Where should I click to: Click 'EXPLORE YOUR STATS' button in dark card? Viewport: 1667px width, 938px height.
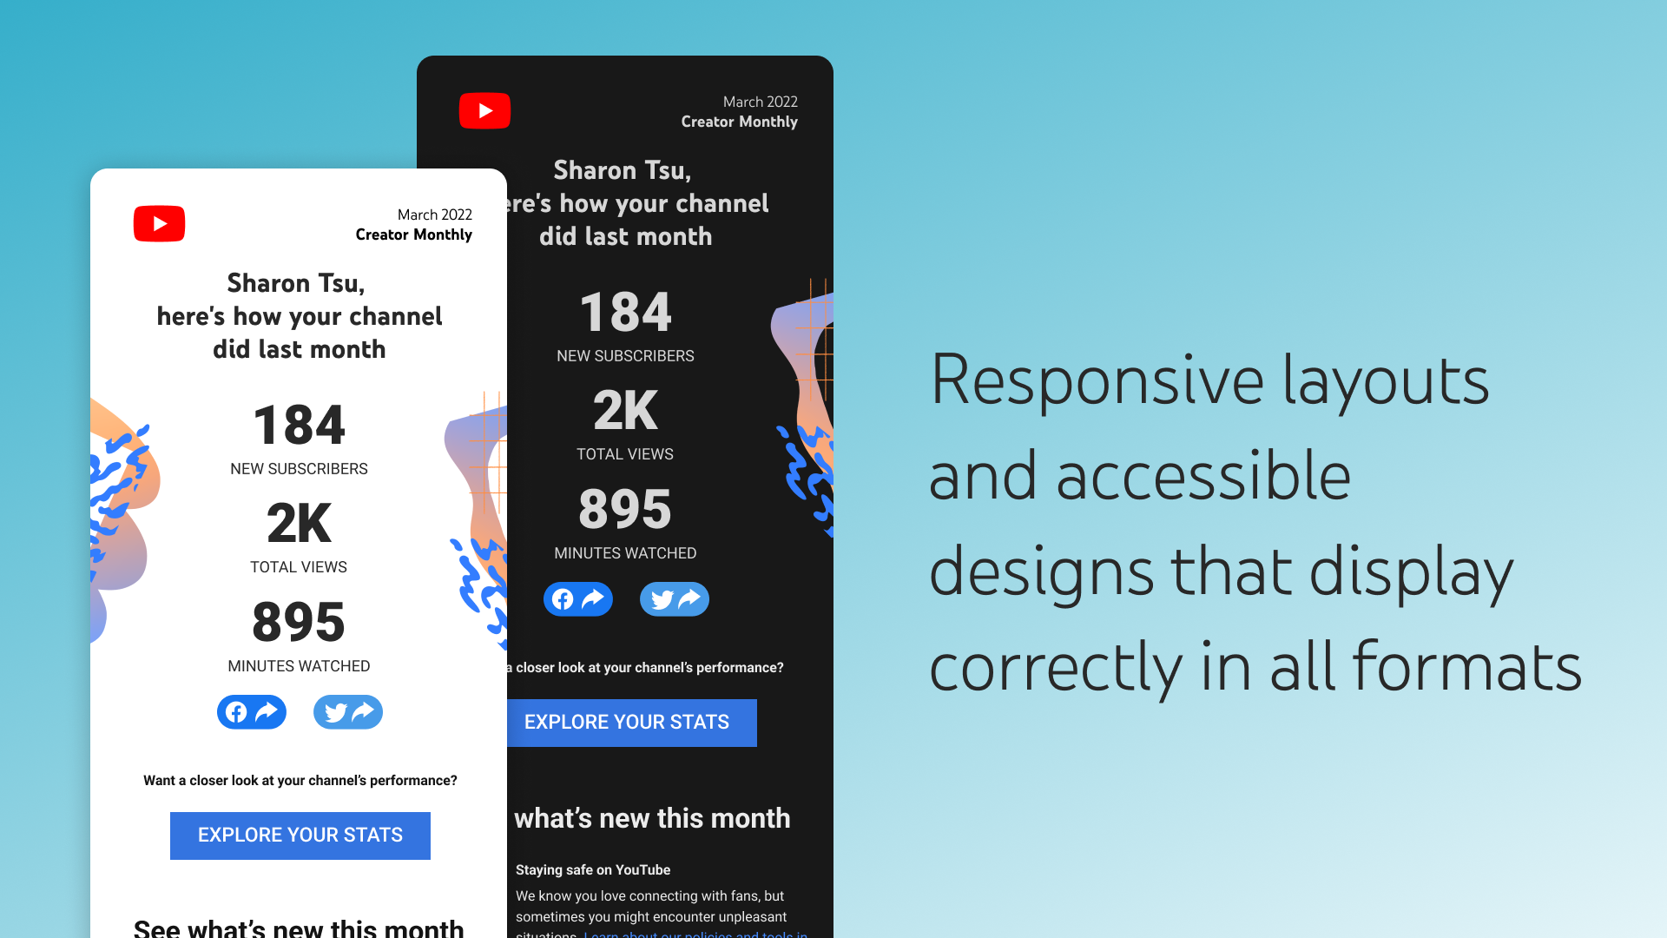pos(626,723)
